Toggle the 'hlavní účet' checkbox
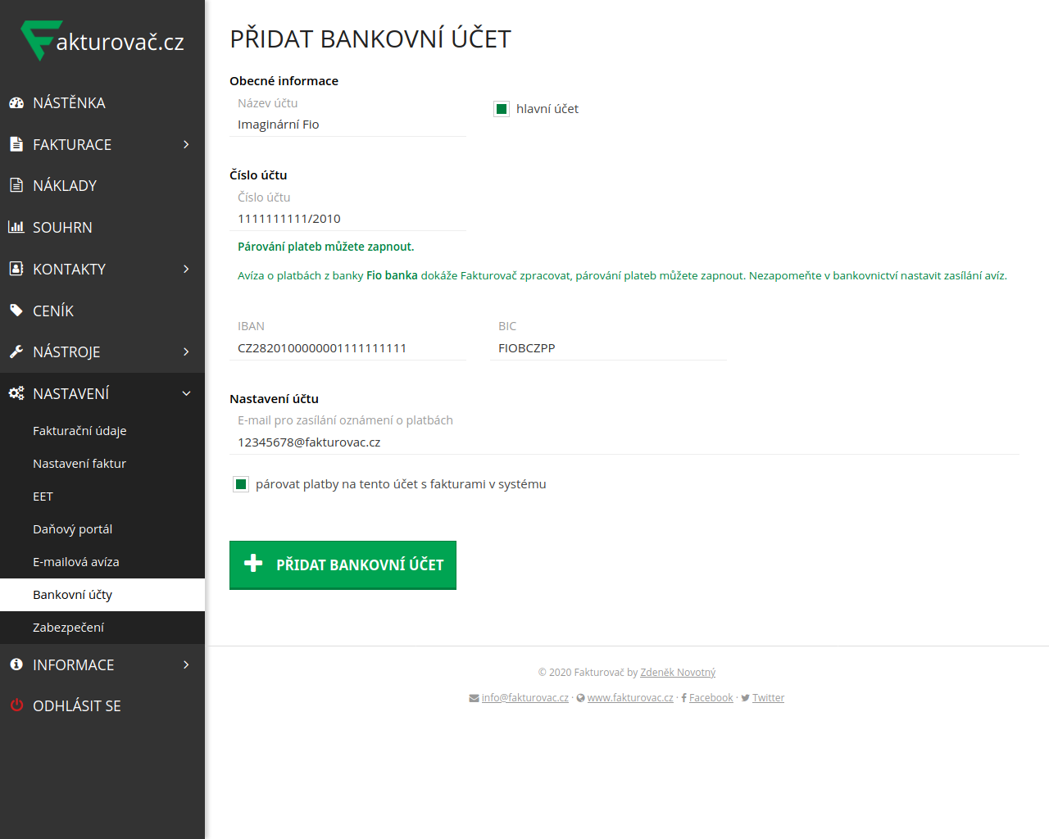Image resolution: width=1049 pixels, height=839 pixels. click(502, 109)
